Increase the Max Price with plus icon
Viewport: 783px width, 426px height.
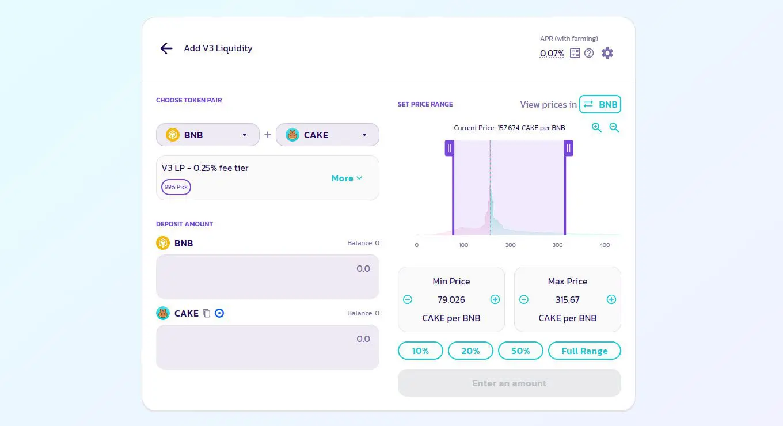click(611, 299)
